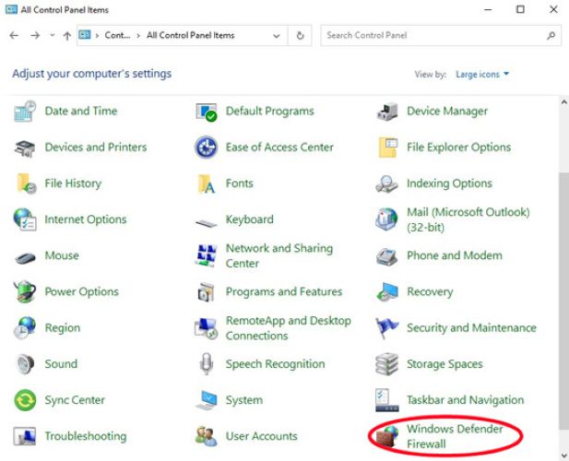This screenshot has height=461, width=569.
Task: Click the User Accounts icon
Action: click(x=207, y=436)
